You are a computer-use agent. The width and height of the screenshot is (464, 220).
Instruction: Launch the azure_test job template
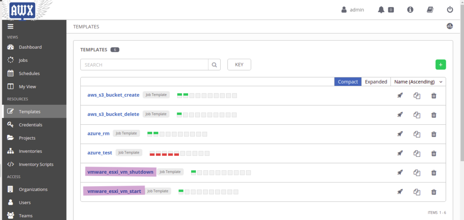pyautogui.click(x=400, y=153)
